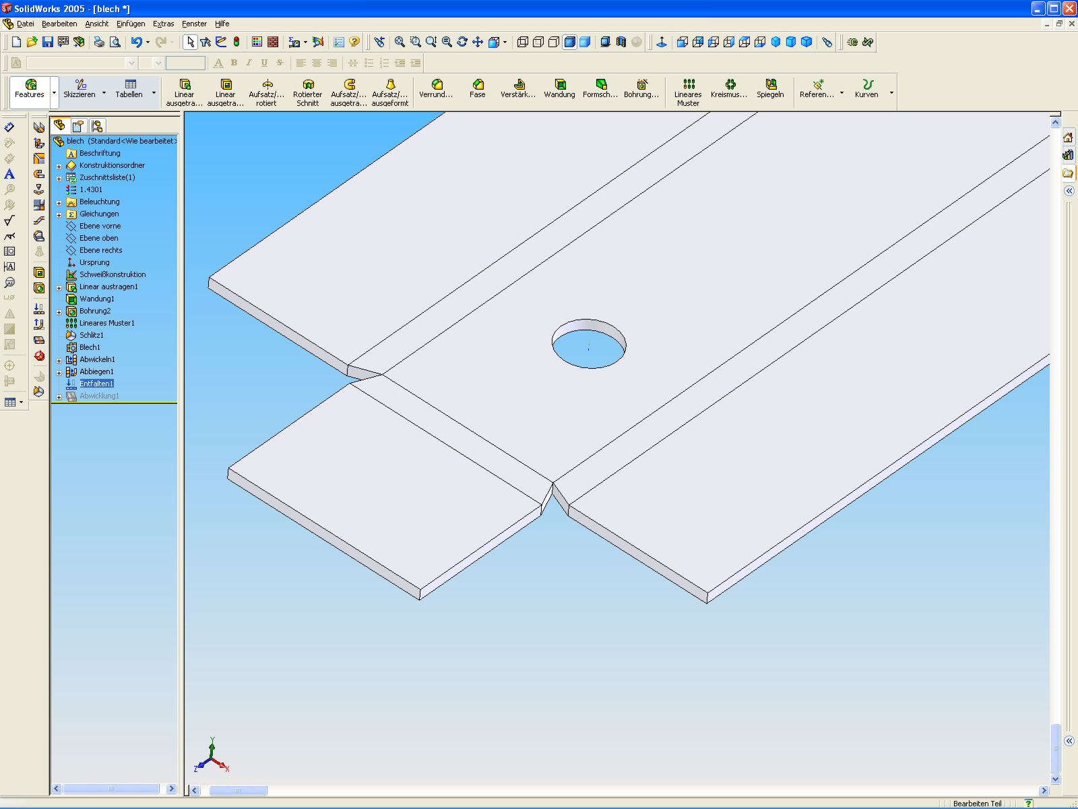Expand the Abwickeln1 tree node
This screenshot has height=809, width=1078.
point(59,360)
